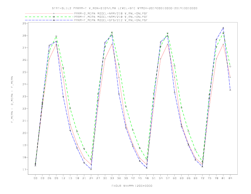Select legend entry PARM=F_MEAN MODEL=GFS/212

[x=111, y=20]
